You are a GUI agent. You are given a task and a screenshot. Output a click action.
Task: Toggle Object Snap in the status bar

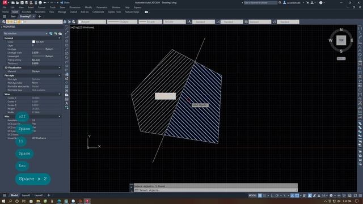[297, 195]
